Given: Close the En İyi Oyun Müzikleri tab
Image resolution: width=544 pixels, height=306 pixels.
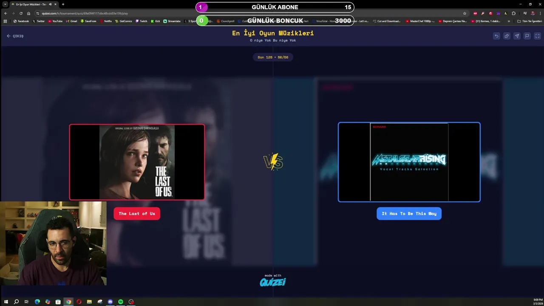Looking at the screenshot, I should (x=55, y=4).
